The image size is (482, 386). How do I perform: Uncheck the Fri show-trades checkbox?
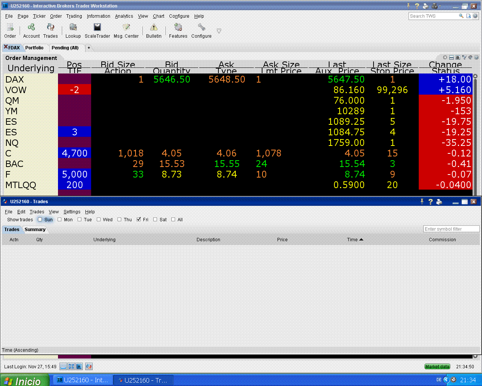coord(139,219)
